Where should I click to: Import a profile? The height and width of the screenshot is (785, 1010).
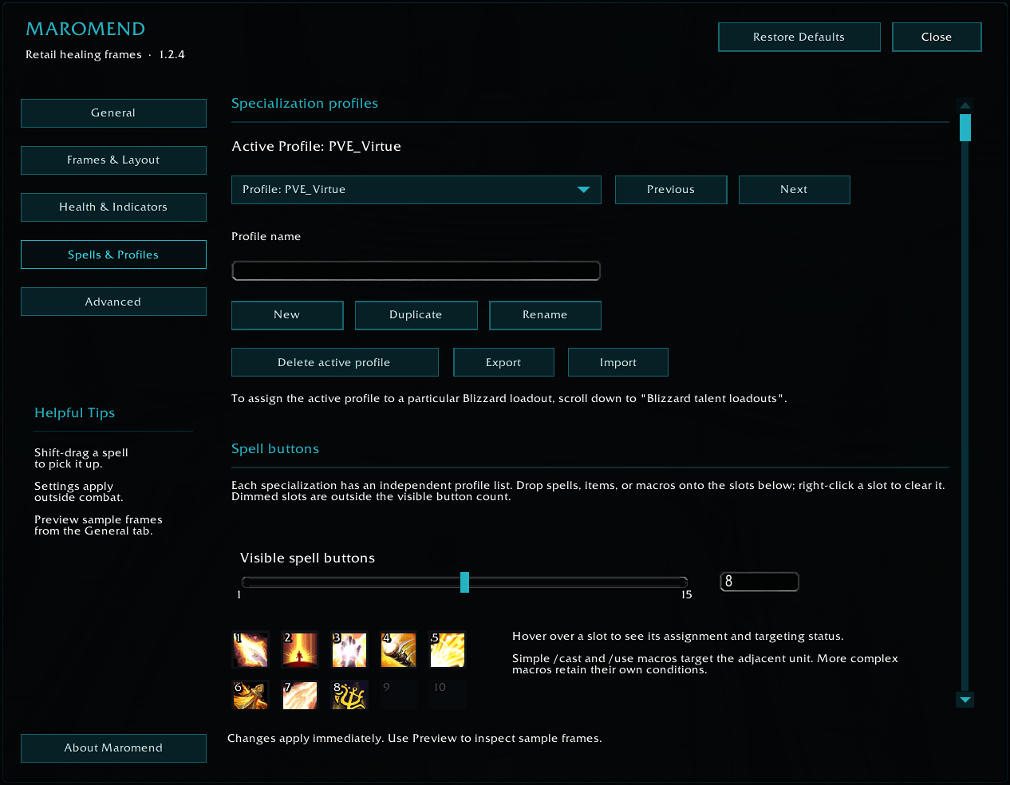pyautogui.click(x=618, y=362)
